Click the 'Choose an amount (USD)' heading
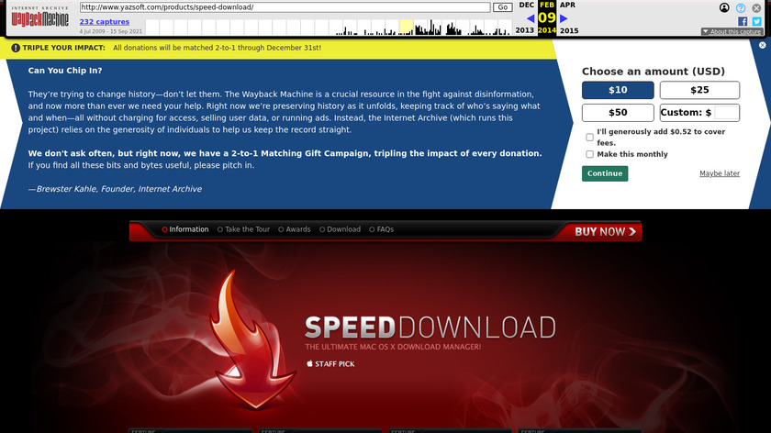Viewport: 771px width, 433px height. click(653, 72)
